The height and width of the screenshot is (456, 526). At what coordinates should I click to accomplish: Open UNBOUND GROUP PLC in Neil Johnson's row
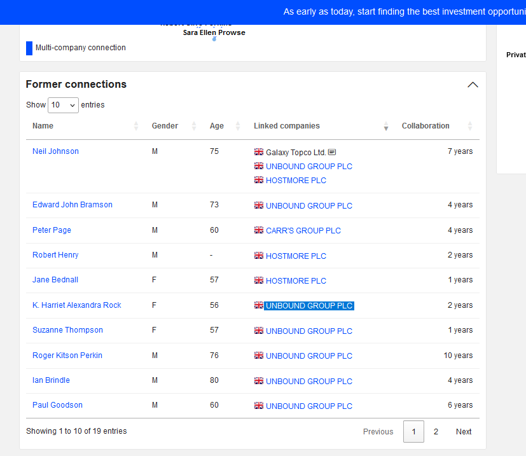(309, 167)
